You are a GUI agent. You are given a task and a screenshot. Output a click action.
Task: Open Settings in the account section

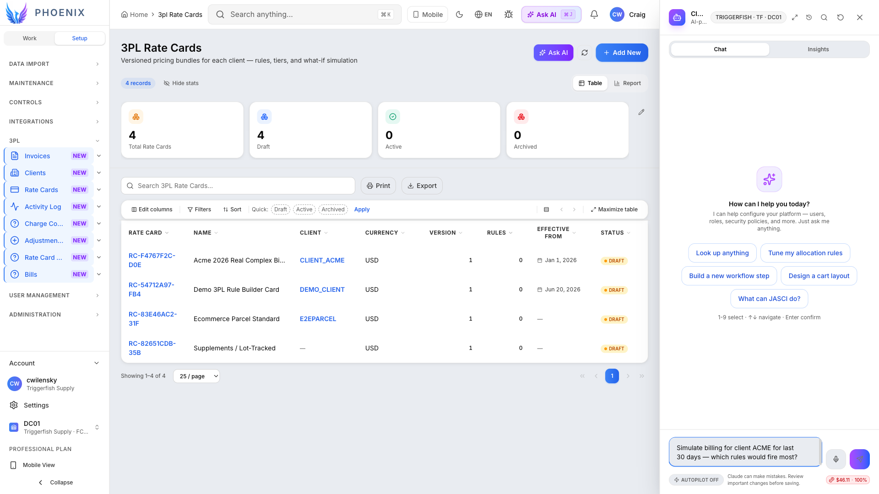[x=36, y=405]
